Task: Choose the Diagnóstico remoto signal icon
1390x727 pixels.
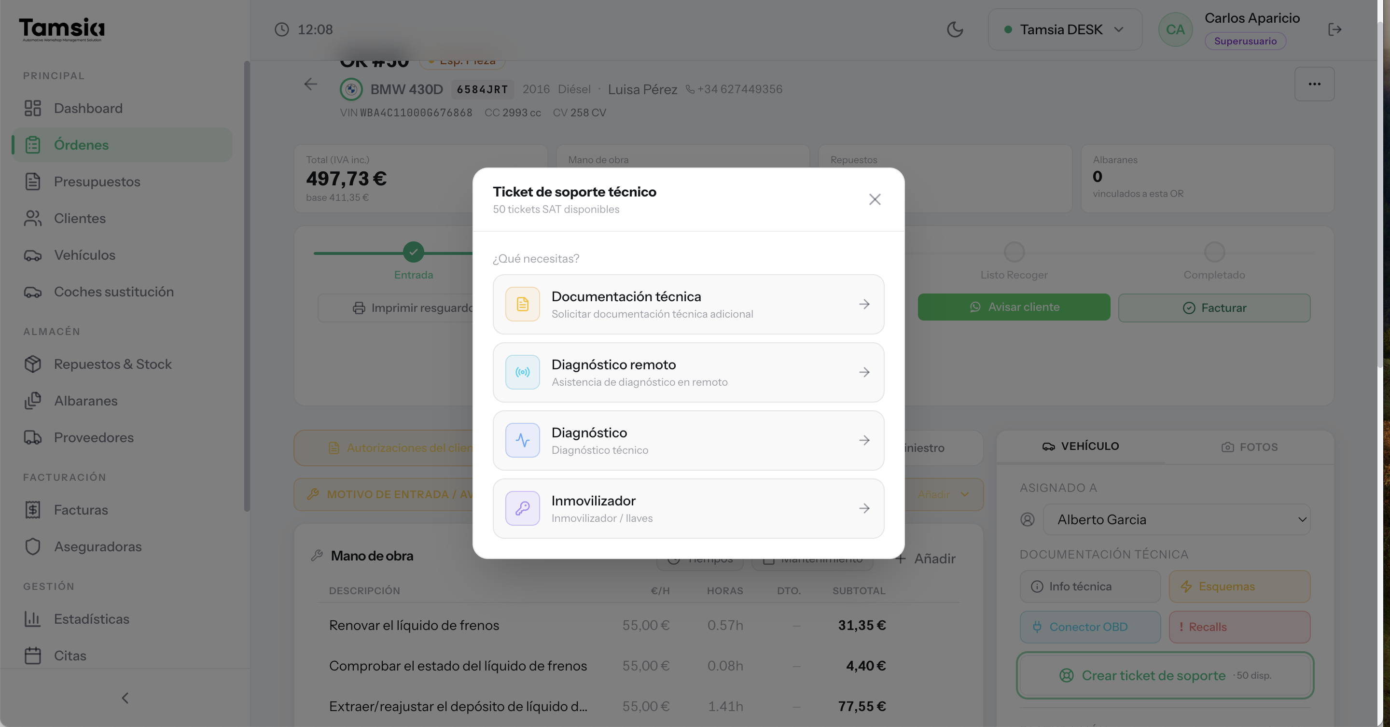Action: coord(522,372)
